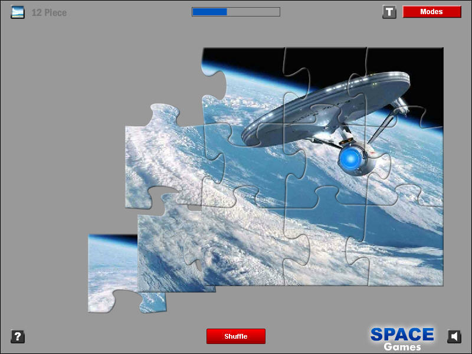Click the blue puzzle progress bar
This screenshot has width=472, height=354.
pyautogui.click(x=235, y=12)
